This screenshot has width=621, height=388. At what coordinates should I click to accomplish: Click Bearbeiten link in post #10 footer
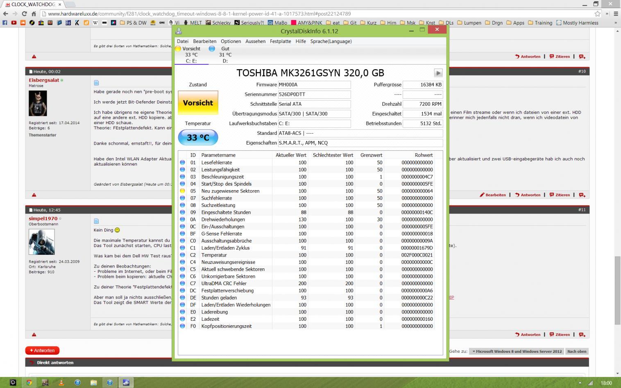click(x=493, y=195)
